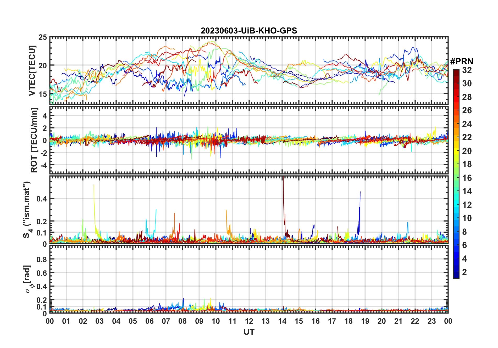Click colorbar tick label 24

(467, 124)
